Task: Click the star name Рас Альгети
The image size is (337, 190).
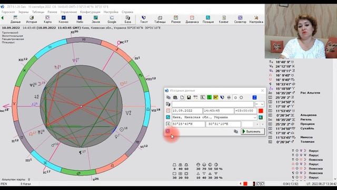Action: point(310,93)
